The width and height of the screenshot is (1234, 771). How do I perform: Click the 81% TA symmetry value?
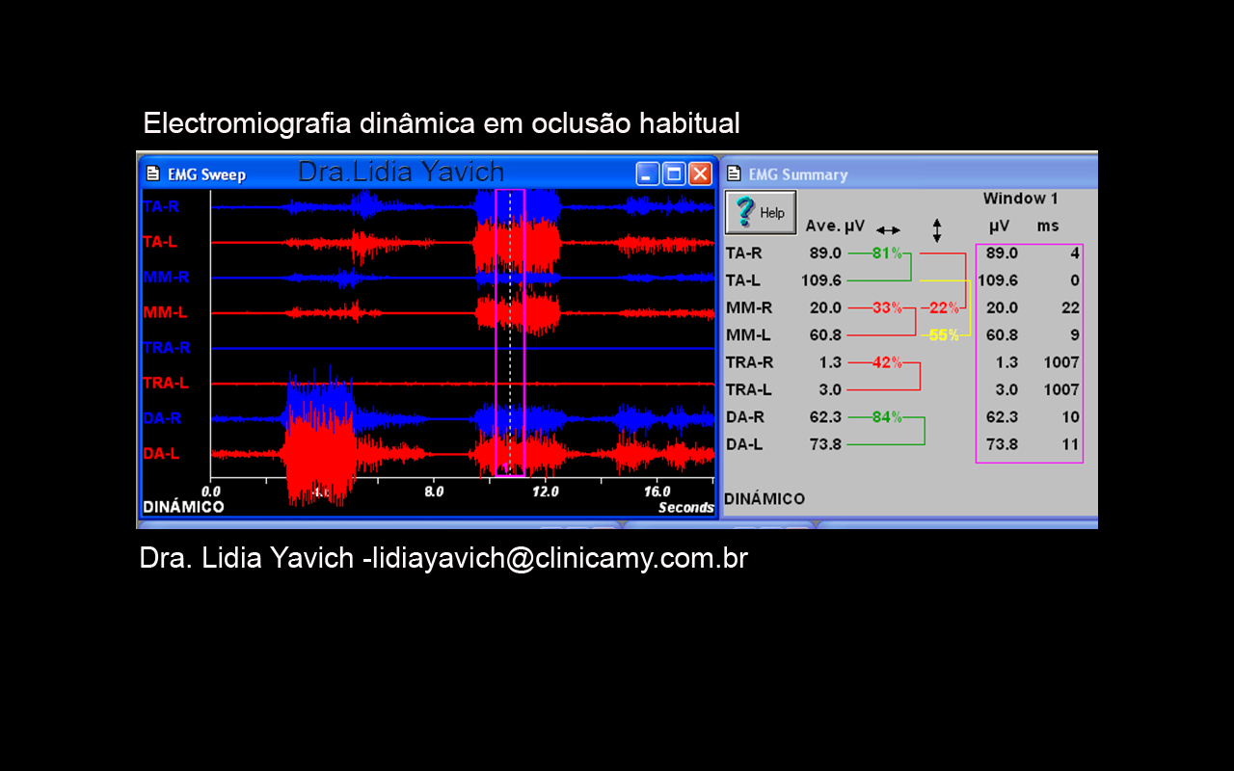coord(887,253)
